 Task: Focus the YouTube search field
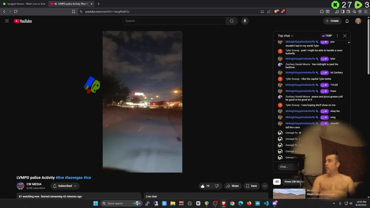tap(174, 21)
